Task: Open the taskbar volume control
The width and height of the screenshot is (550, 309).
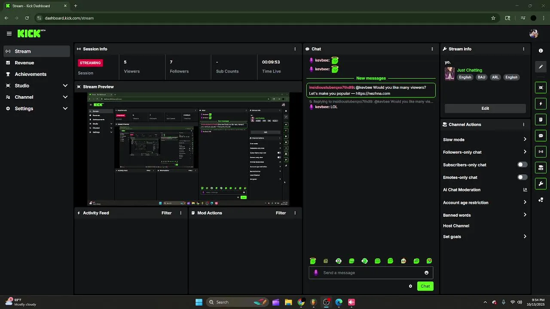Action: click(x=519, y=302)
